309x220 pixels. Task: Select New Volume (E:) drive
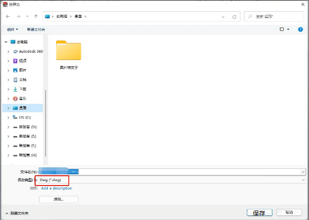click(x=25, y=136)
